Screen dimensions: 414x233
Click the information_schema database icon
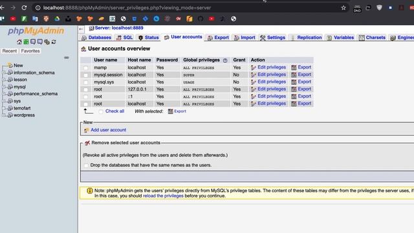click(x=10, y=72)
